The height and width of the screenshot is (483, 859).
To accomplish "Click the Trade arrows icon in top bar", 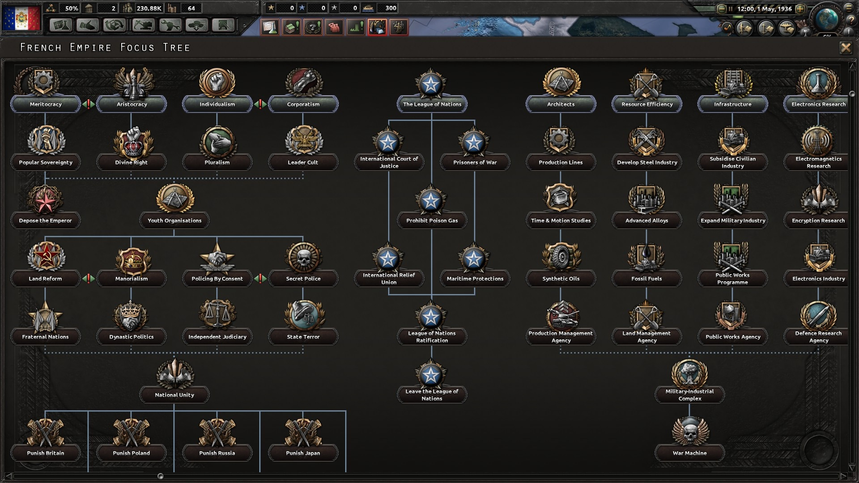I will 115,25.
